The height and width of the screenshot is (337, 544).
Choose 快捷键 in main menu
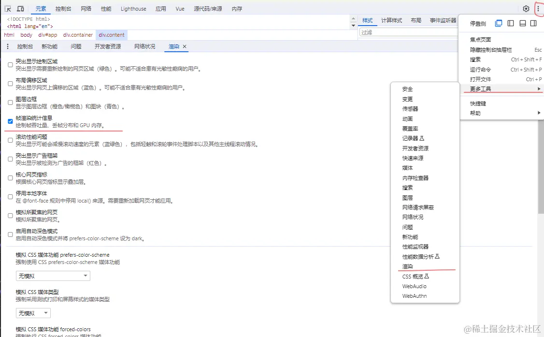(501, 103)
